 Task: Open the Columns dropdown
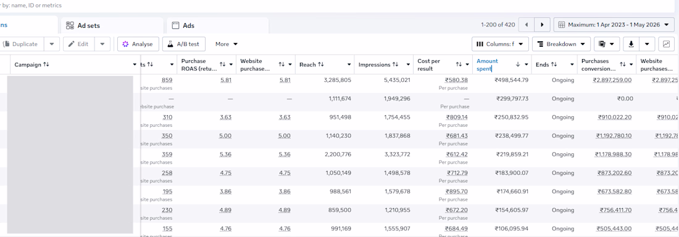[x=500, y=44]
